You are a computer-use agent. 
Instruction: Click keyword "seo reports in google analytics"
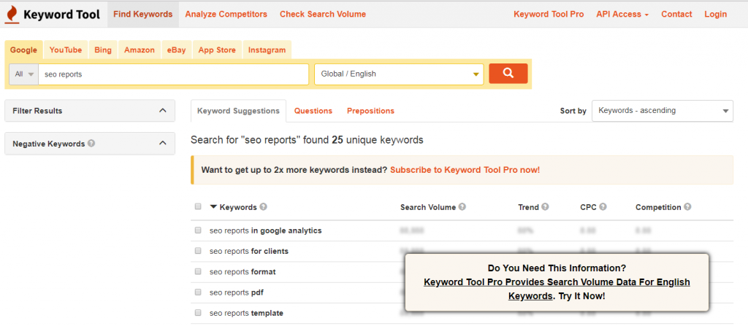click(266, 230)
